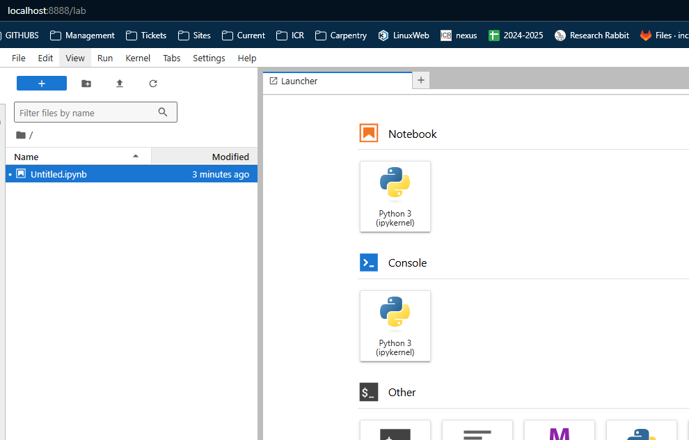Open the Help menu
This screenshot has width=689, height=440.
click(247, 58)
